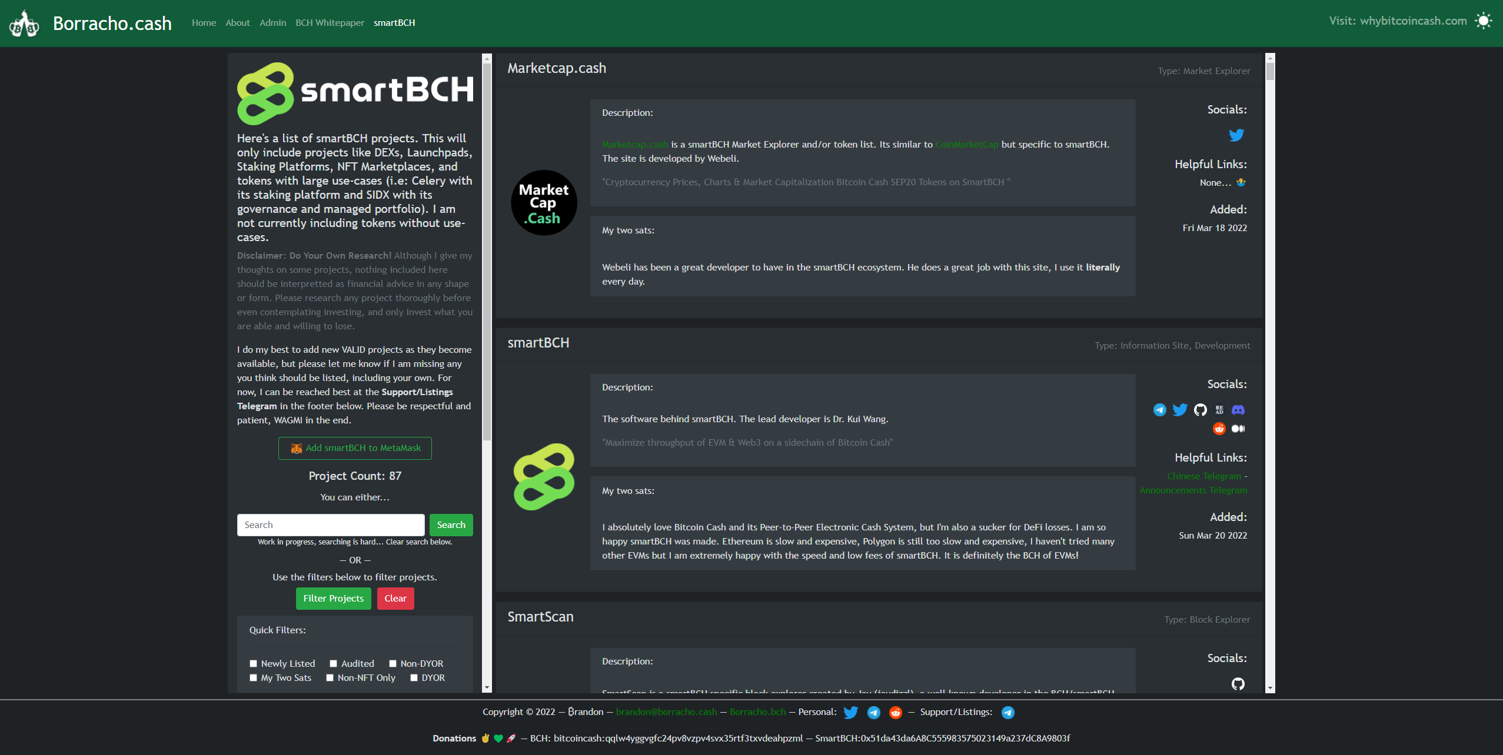Viewport: 1503px width, 755px height.
Task: Focus the Search input field
Action: point(331,525)
